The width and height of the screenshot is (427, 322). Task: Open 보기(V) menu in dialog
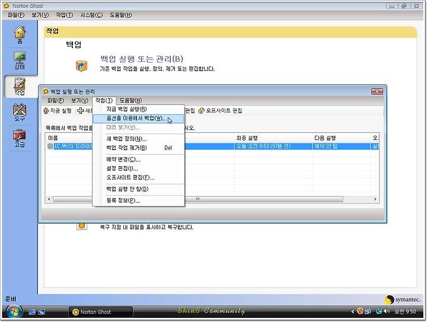79,101
